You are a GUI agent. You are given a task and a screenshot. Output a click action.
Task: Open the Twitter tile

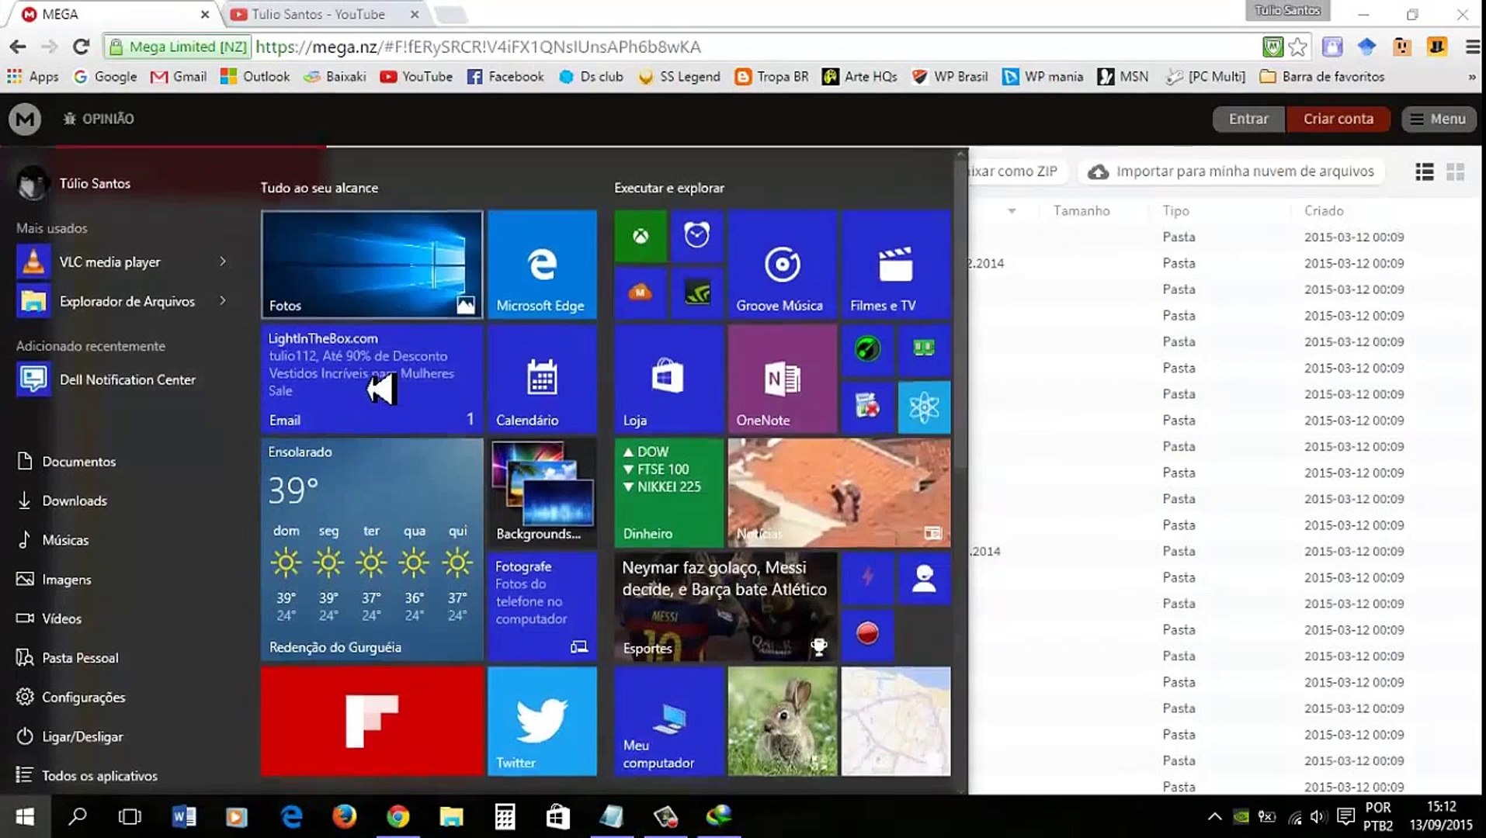[542, 721]
